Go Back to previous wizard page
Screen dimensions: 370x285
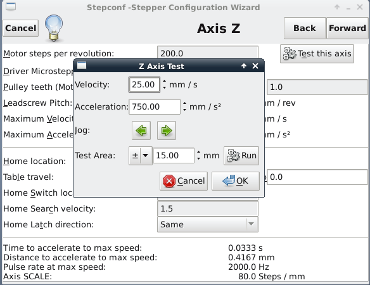click(x=305, y=28)
